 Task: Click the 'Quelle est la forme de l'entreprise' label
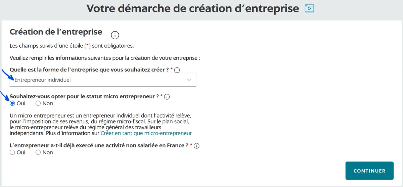coord(89,69)
